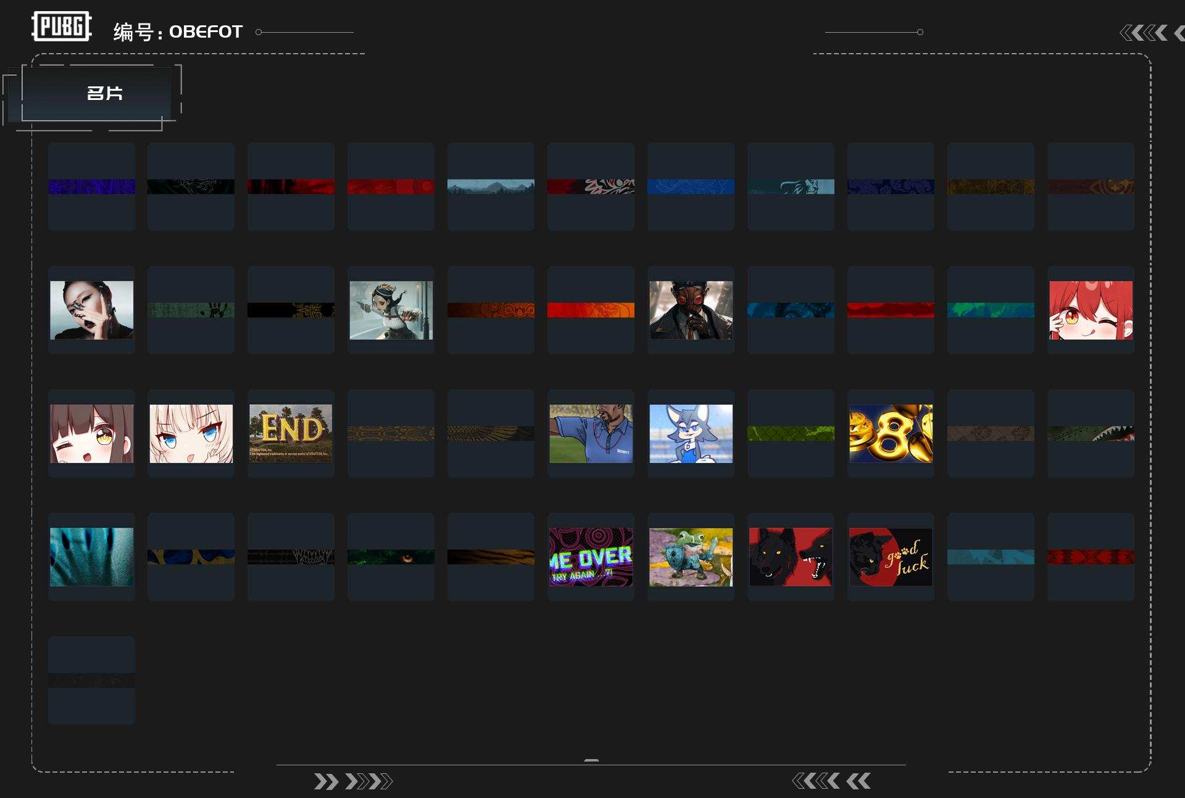Choose the good luck wolf nameplate

891,557
